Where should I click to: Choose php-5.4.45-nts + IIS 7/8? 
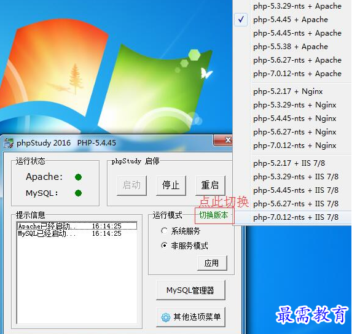tap(293, 190)
